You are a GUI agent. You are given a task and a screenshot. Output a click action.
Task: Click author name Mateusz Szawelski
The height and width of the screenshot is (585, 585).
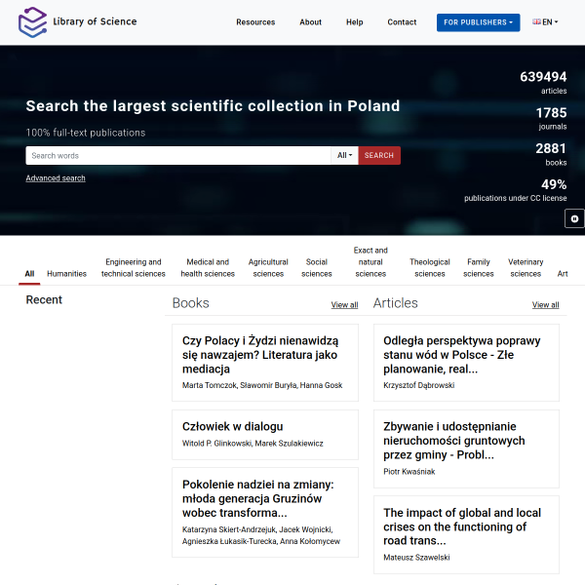[x=416, y=558]
